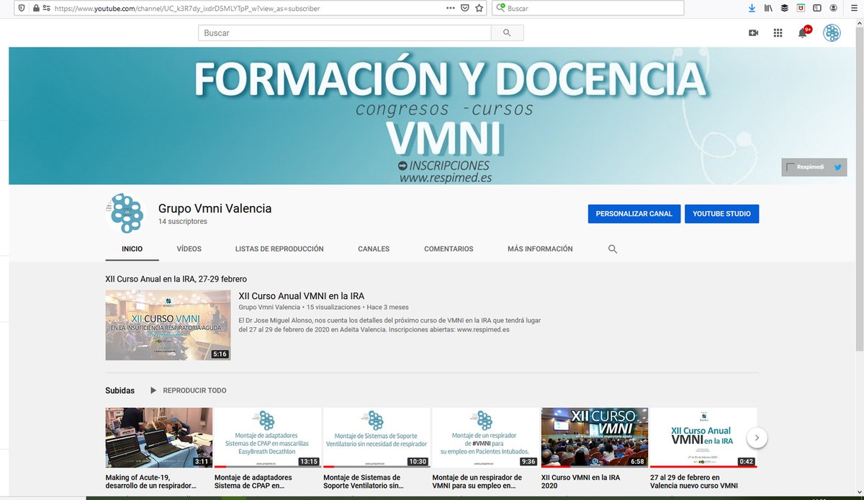Open the 0:42 XII Curso Anual VMNI thumbnail
The width and height of the screenshot is (864, 500).
(703, 438)
